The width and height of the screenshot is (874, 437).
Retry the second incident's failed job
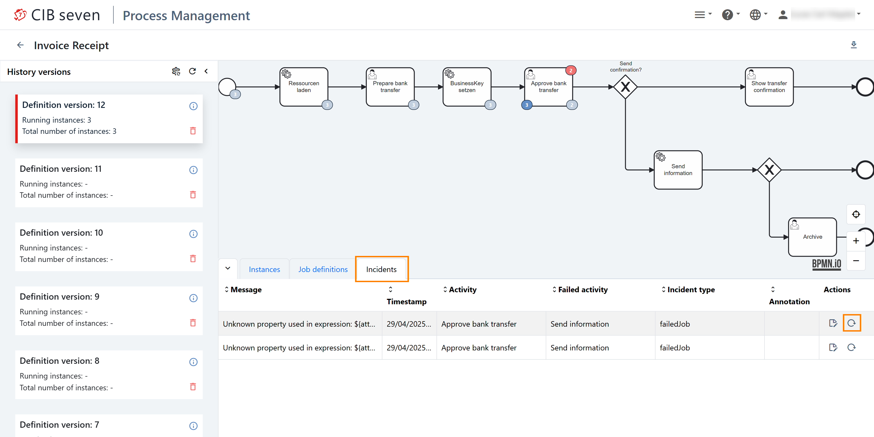852,347
